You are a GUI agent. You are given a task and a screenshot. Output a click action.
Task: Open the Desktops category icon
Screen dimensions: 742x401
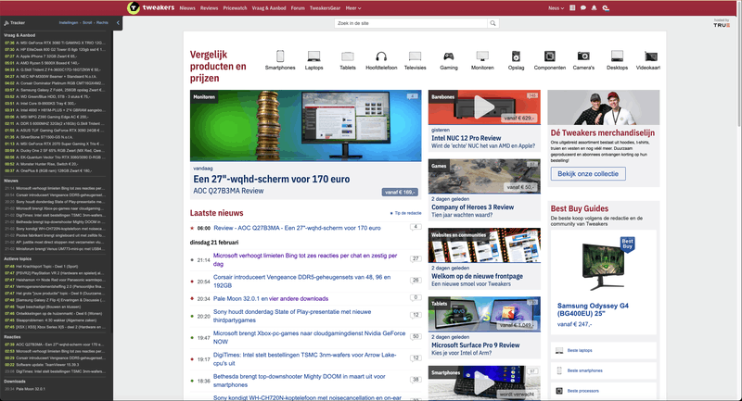pos(617,56)
